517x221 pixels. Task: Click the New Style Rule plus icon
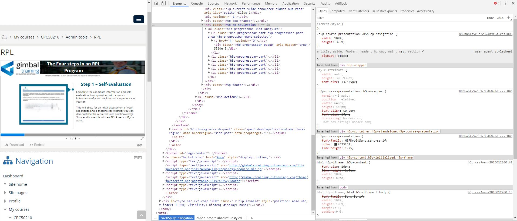click(509, 18)
